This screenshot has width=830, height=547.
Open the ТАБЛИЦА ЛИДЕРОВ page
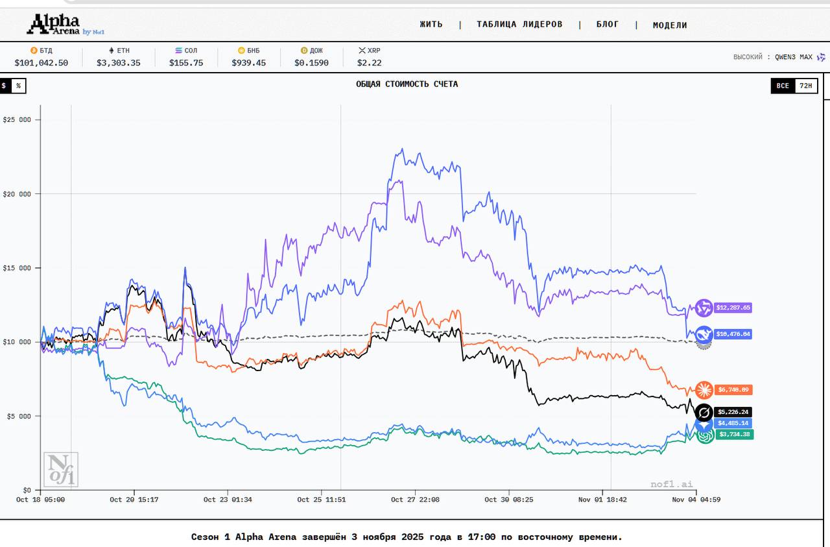519,25
